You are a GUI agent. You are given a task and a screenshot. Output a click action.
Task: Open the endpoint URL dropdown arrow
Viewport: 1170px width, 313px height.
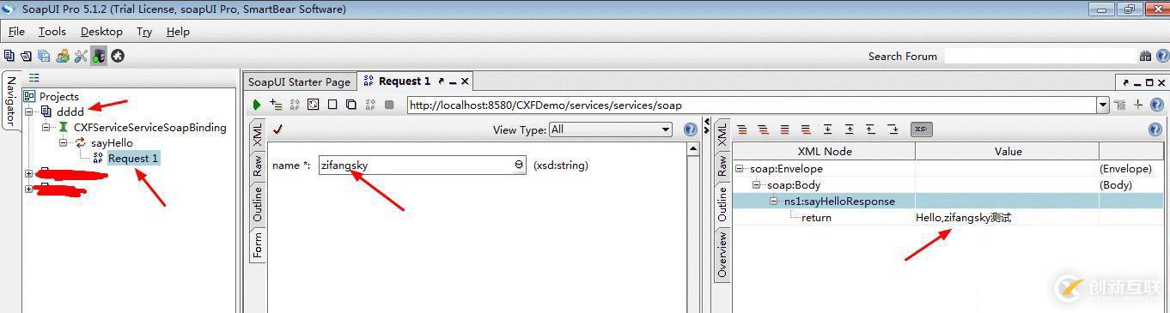click(x=1103, y=105)
